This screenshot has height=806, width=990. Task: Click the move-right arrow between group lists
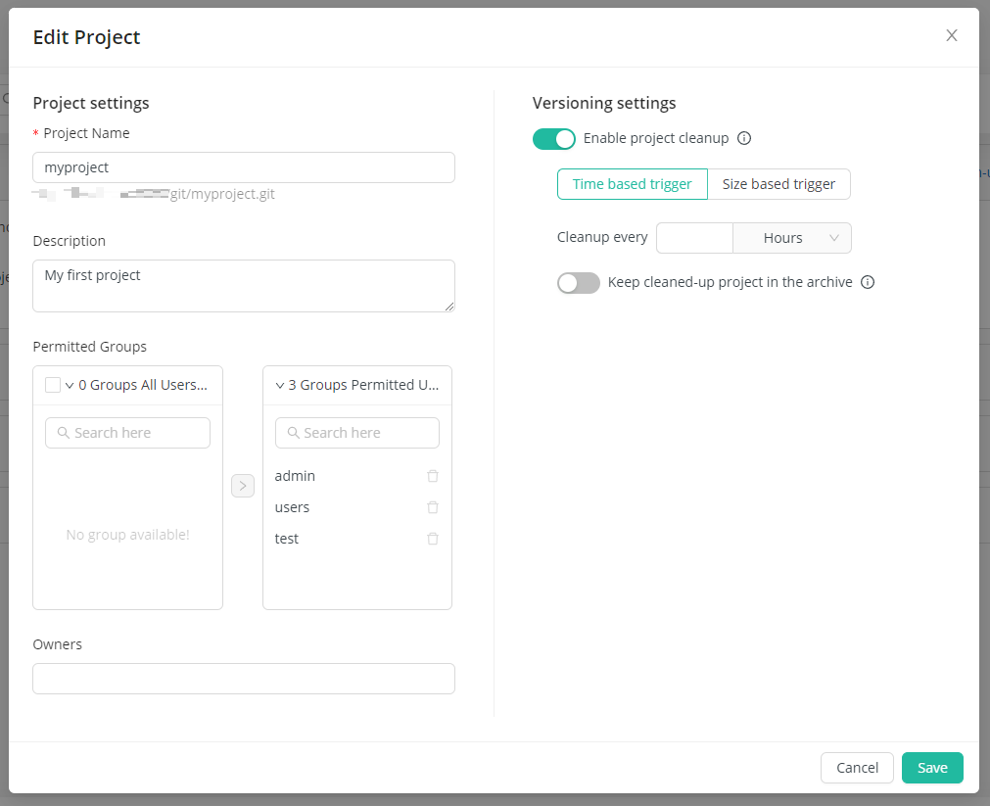(243, 485)
